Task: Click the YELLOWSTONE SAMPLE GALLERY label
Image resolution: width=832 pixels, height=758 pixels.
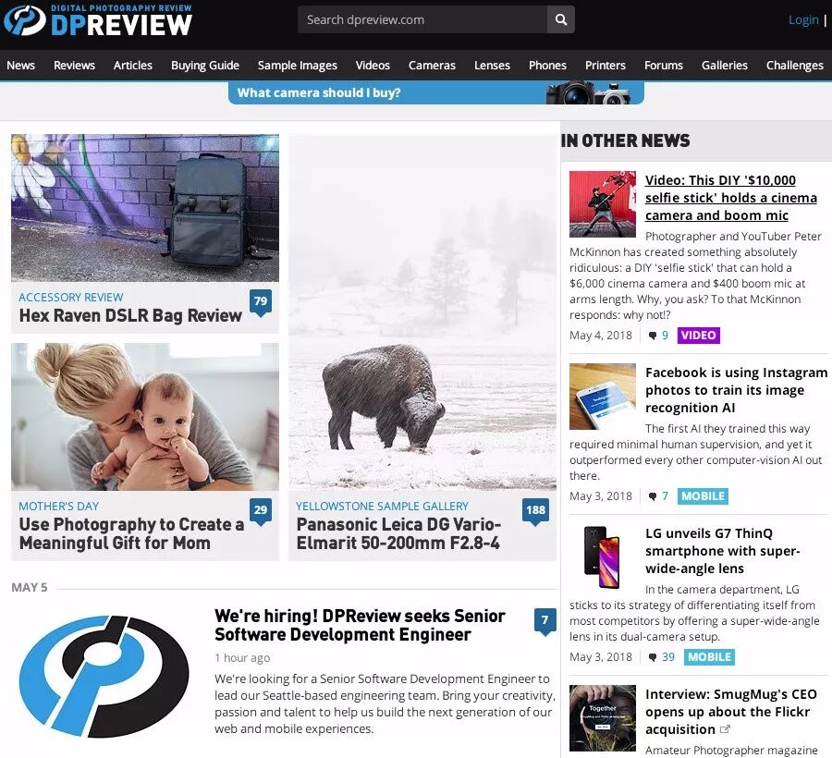Action: pyautogui.click(x=382, y=506)
